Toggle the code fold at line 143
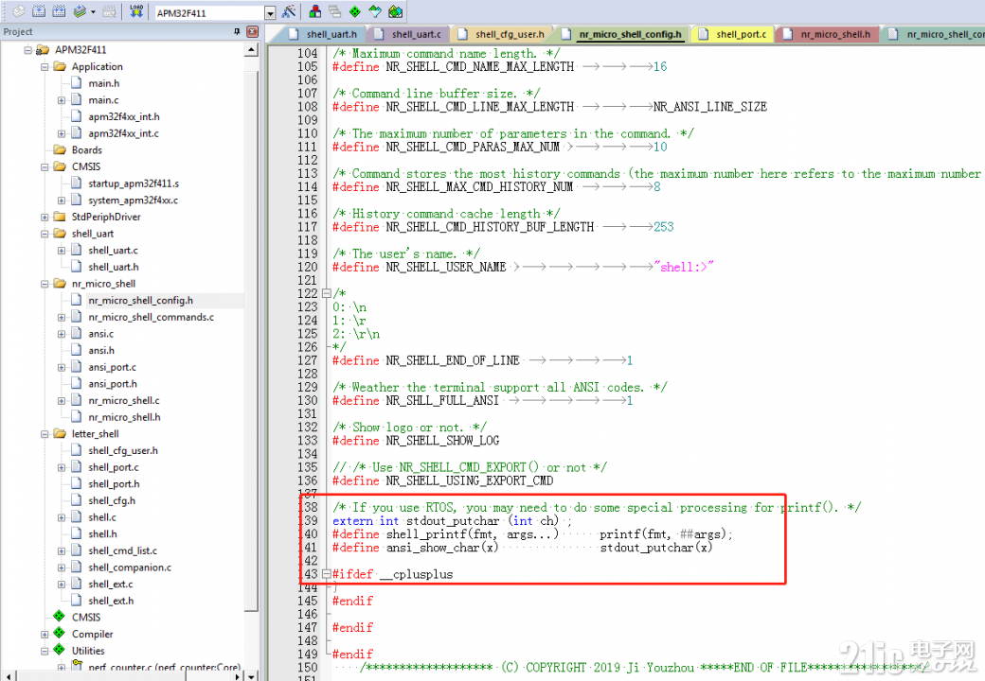Screen dimensions: 985x681 (326, 574)
